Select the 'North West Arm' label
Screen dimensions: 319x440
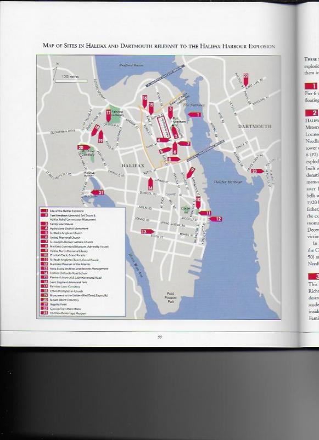pos(136,265)
